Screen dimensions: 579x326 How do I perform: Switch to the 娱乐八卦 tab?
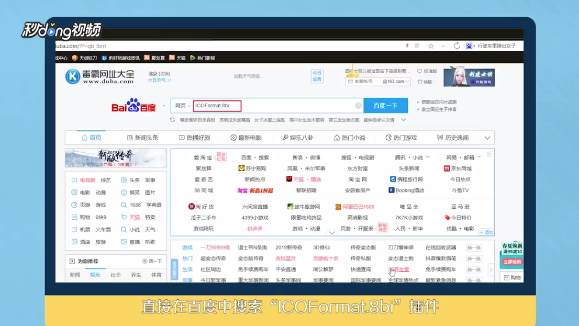click(298, 138)
